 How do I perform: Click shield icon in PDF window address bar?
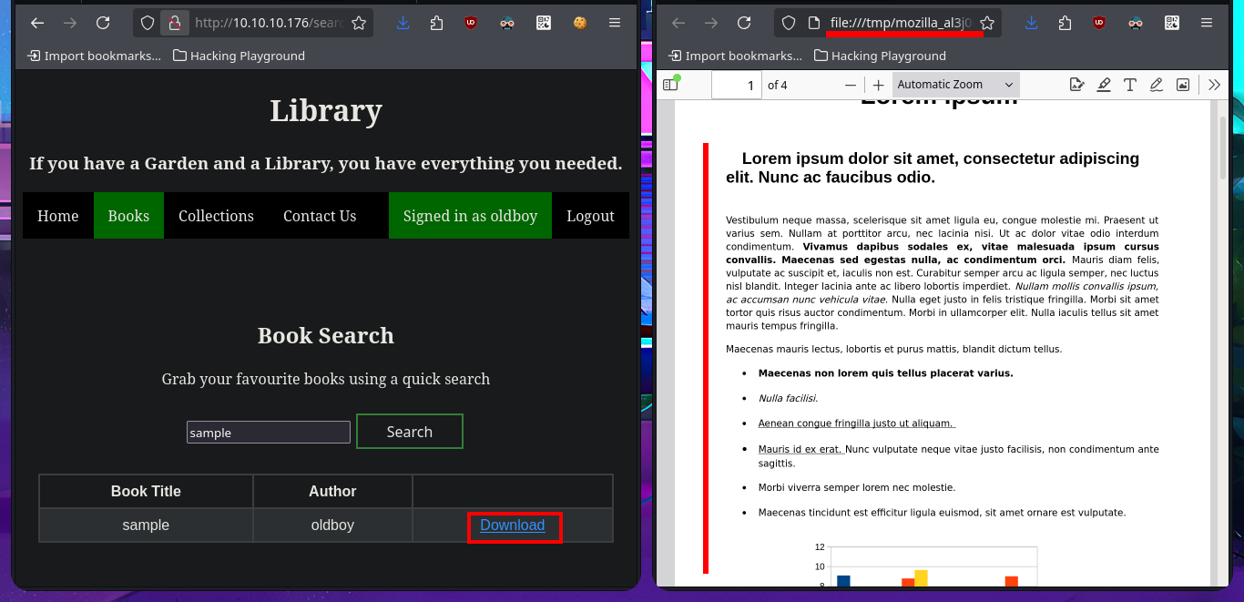coord(790,23)
